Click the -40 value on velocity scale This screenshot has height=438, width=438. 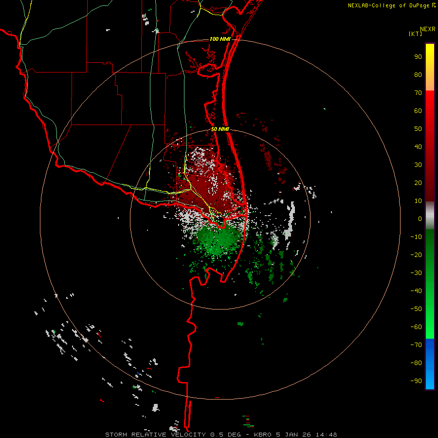pos(416,291)
